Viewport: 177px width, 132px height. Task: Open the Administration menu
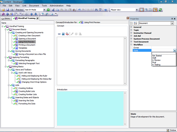56,5
